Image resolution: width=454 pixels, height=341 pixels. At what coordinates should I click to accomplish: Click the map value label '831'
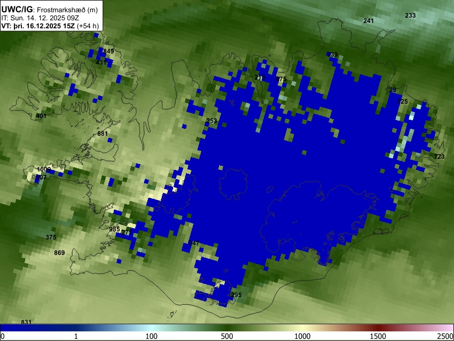pyautogui.click(x=26, y=322)
